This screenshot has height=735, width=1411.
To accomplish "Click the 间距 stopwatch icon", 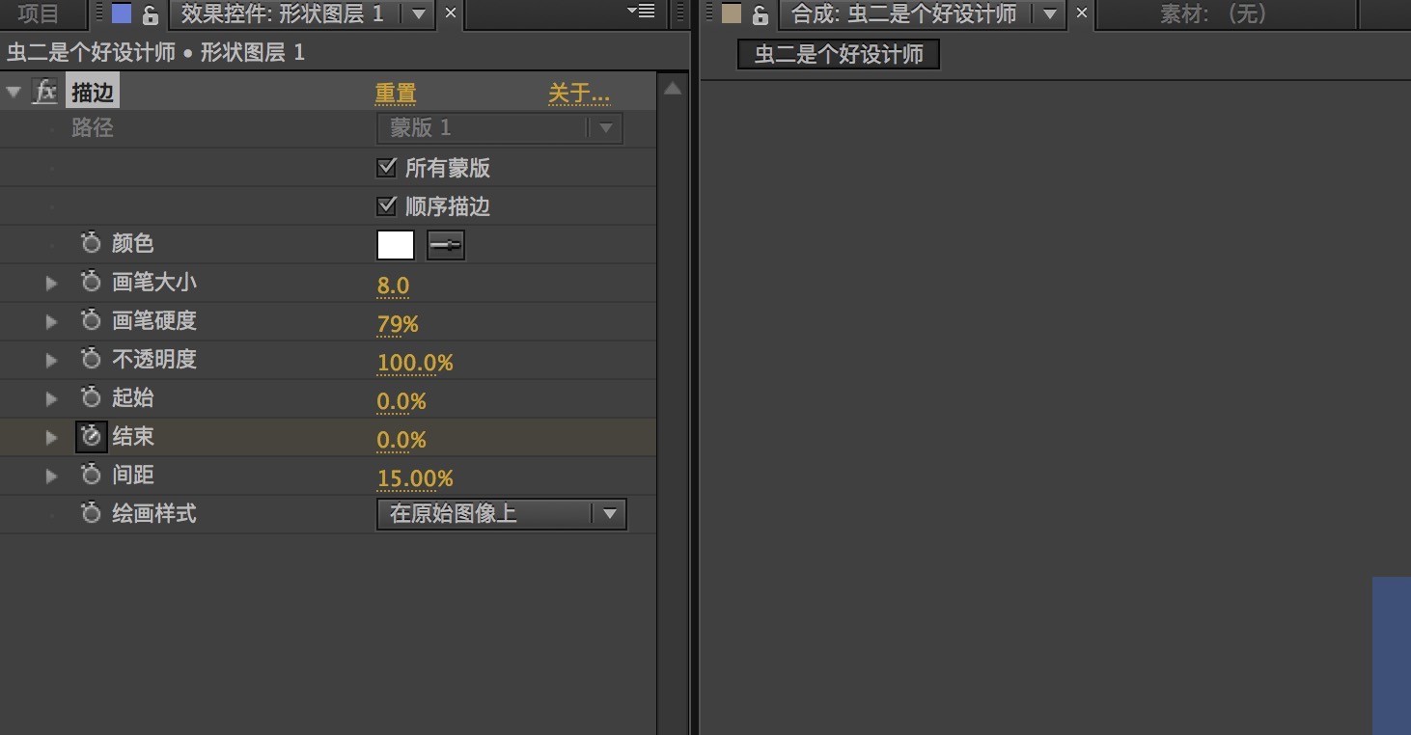I will pos(91,475).
